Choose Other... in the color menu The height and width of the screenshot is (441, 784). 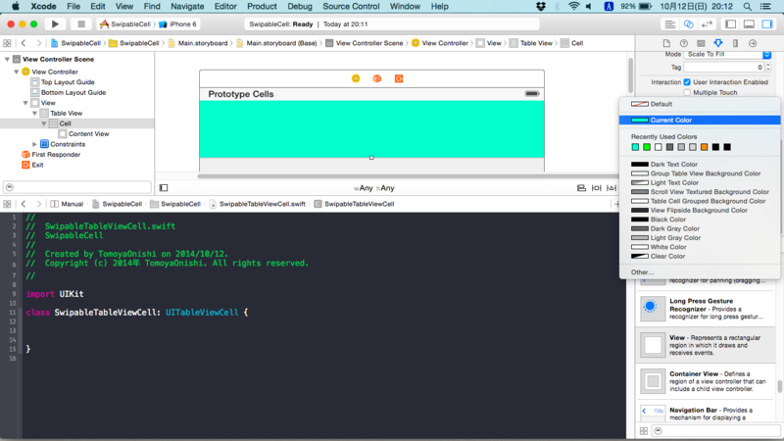click(x=700, y=272)
